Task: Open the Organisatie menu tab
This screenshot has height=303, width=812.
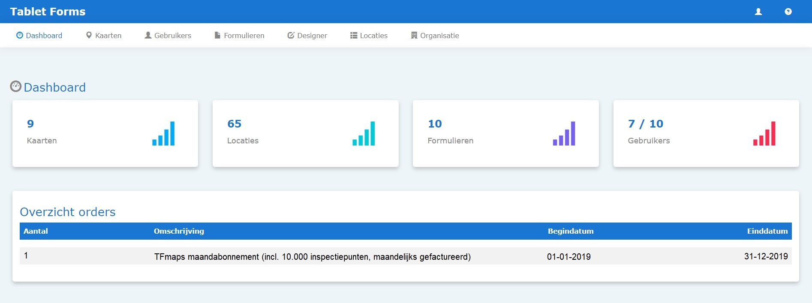Action: point(435,36)
